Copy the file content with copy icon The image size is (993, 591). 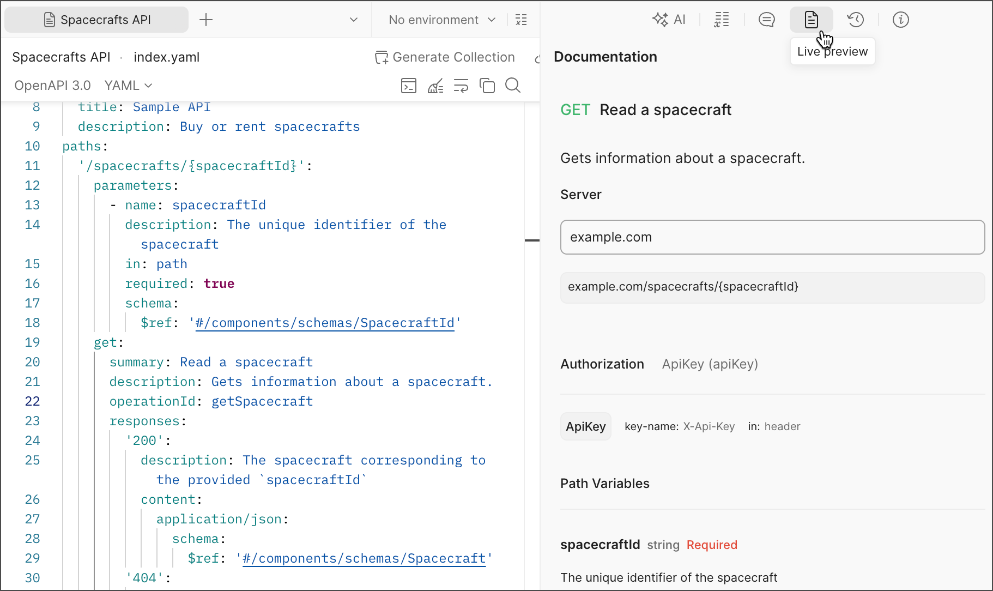[x=487, y=86]
